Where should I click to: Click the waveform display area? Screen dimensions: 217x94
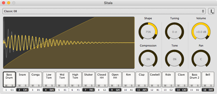point(69,43)
